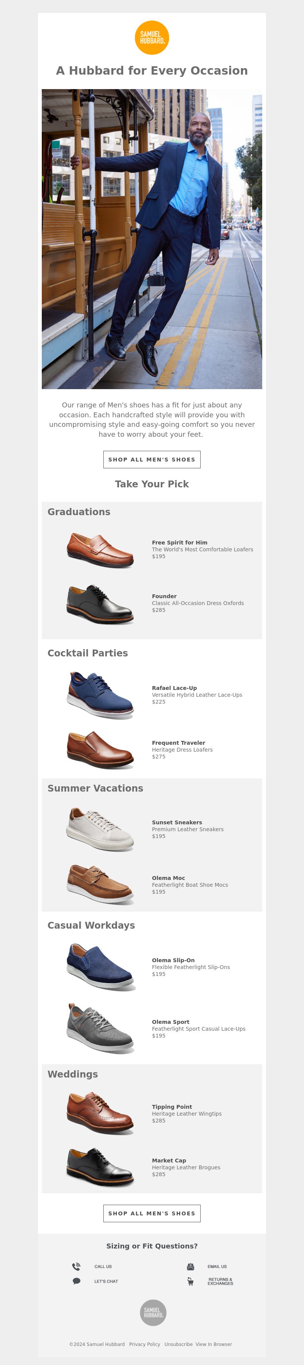Click the hero photo of man on cable car
This screenshot has height=1365, width=304.
click(152, 239)
